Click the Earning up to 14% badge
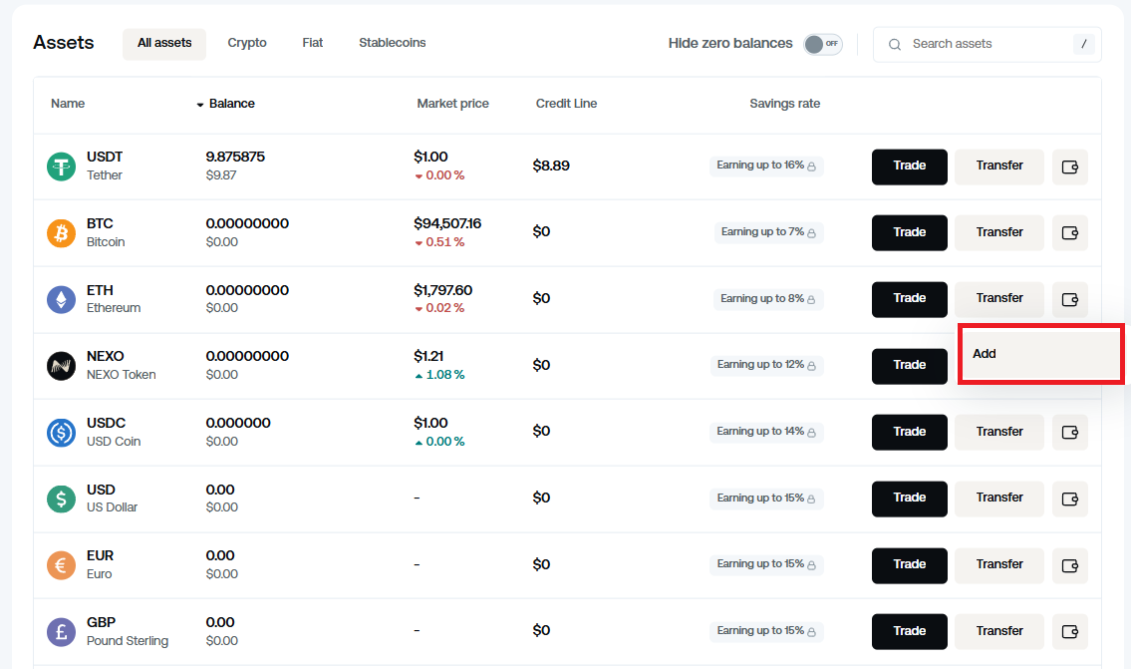Viewport: 1131px width, 669px height. (766, 432)
